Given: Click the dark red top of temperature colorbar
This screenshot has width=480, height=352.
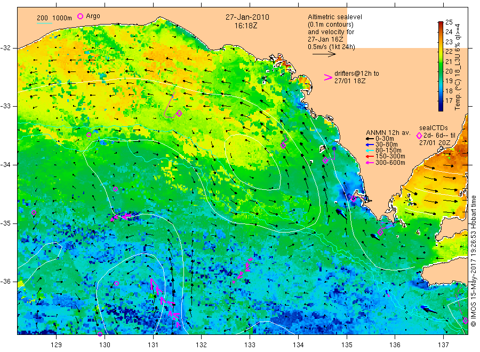Looking at the screenshot, I should tap(441, 23).
